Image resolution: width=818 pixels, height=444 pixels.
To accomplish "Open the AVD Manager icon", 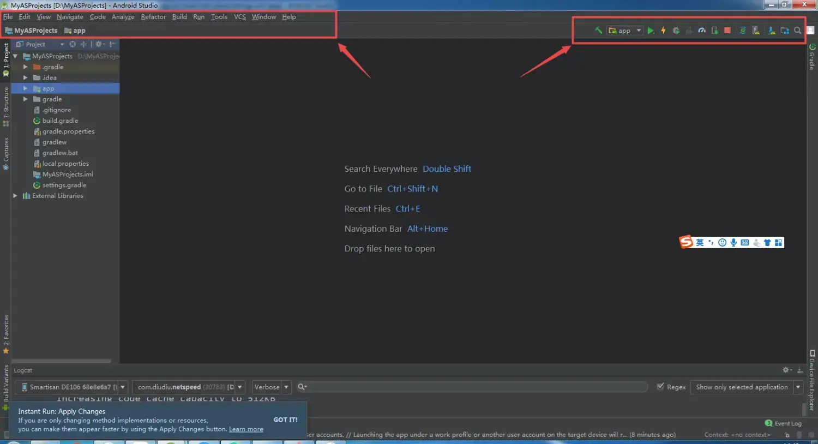I will coord(756,30).
